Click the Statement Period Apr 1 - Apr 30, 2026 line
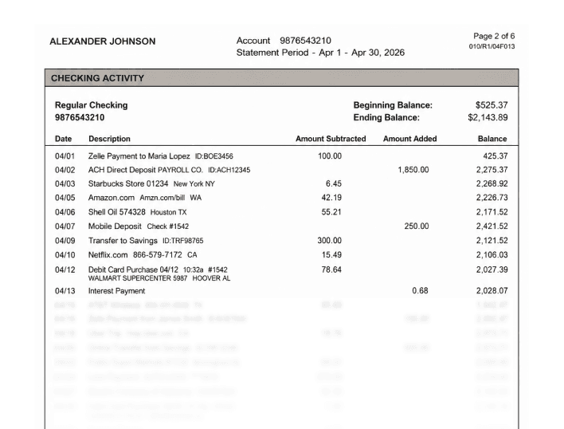The width and height of the screenshot is (564, 429). pos(320,53)
